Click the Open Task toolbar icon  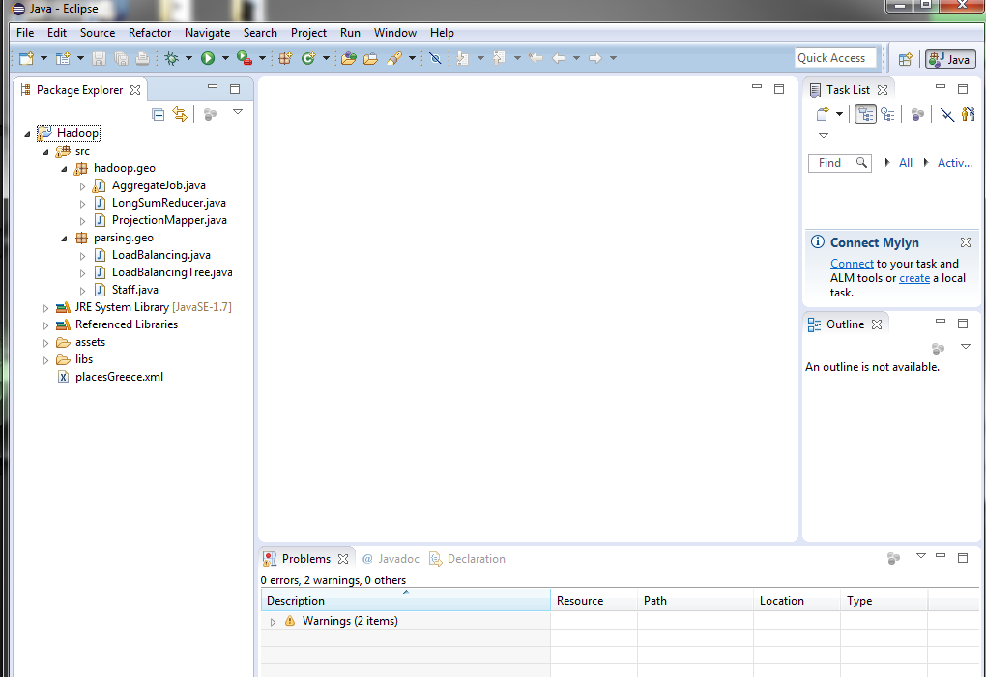coord(371,58)
